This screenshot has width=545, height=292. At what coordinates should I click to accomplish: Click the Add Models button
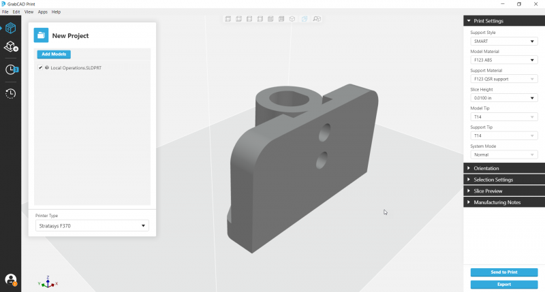54,54
